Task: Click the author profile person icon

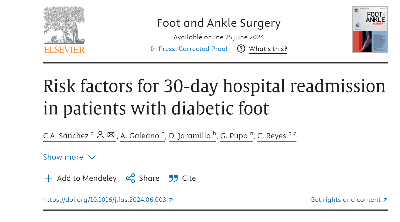Action: tap(100, 135)
